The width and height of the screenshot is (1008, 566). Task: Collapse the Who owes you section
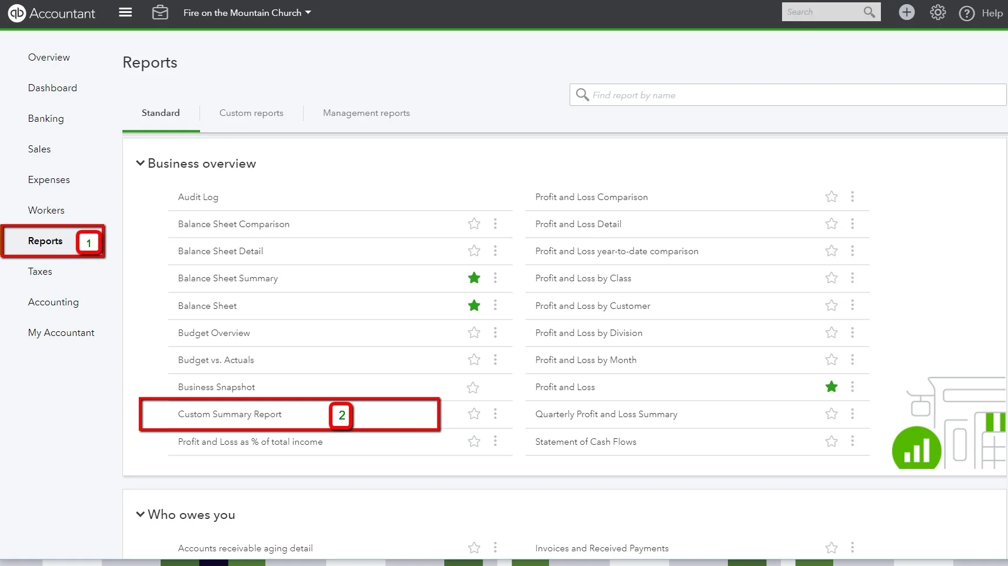pyautogui.click(x=140, y=514)
